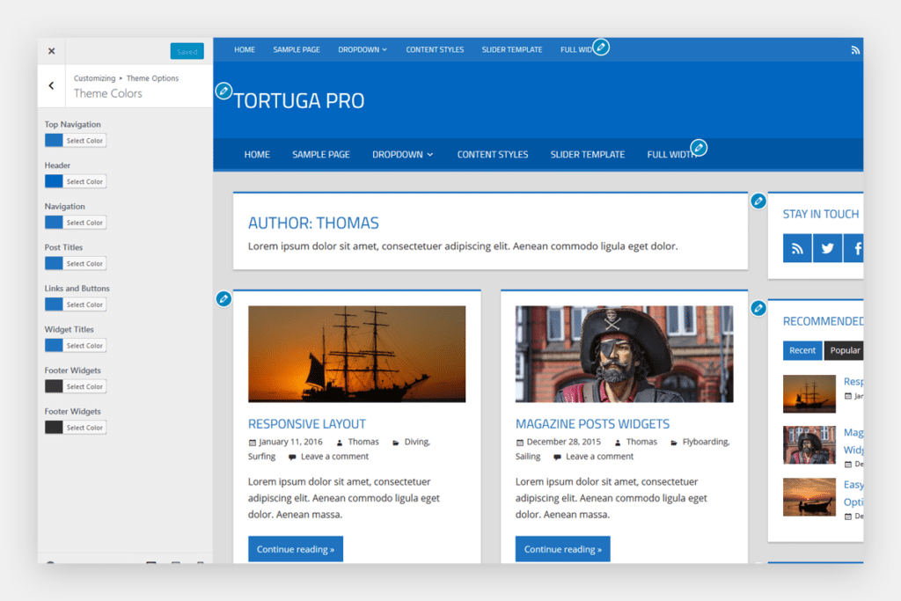Click Select Color for first Footer Widgets
This screenshot has width=901, height=601.
[84, 386]
